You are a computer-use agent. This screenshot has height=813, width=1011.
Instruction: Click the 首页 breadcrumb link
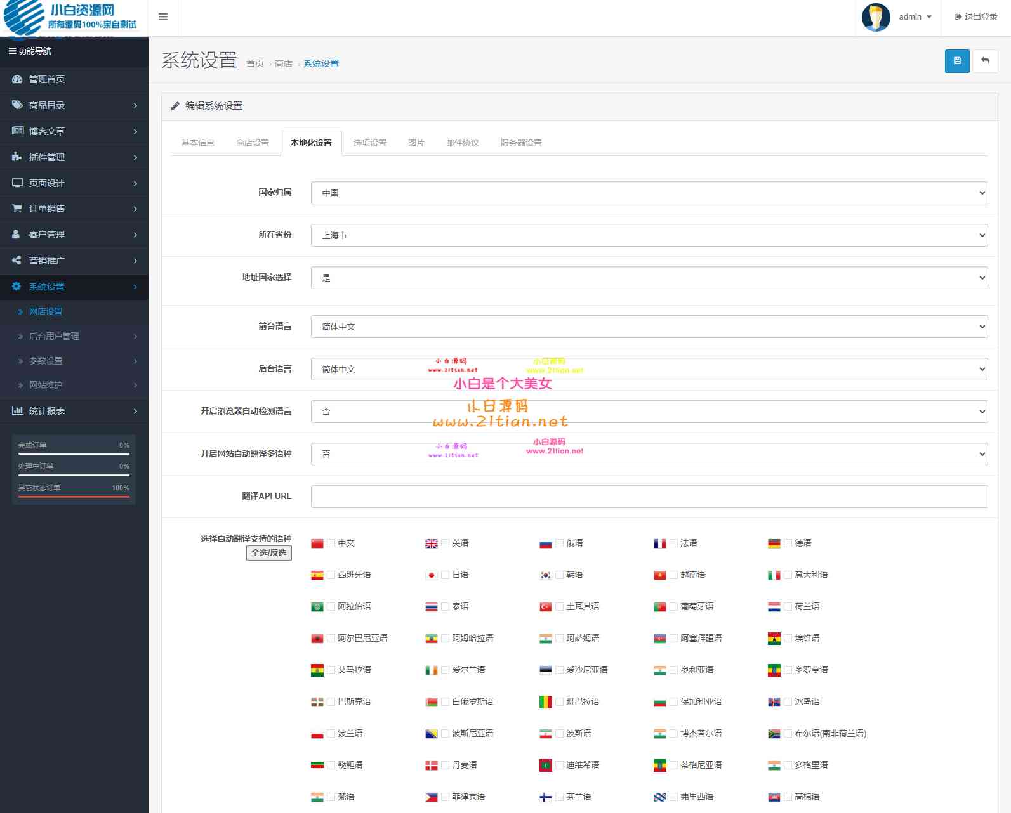pyautogui.click(x=255, y=63)
